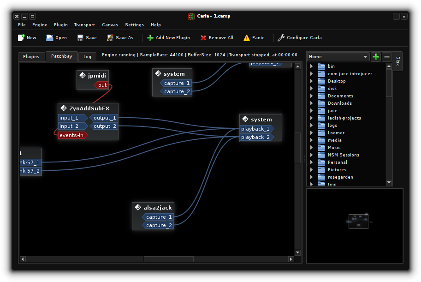The image size is (421, 282).
Task: Click the New document icon
Action: click(x=21, y=38)
